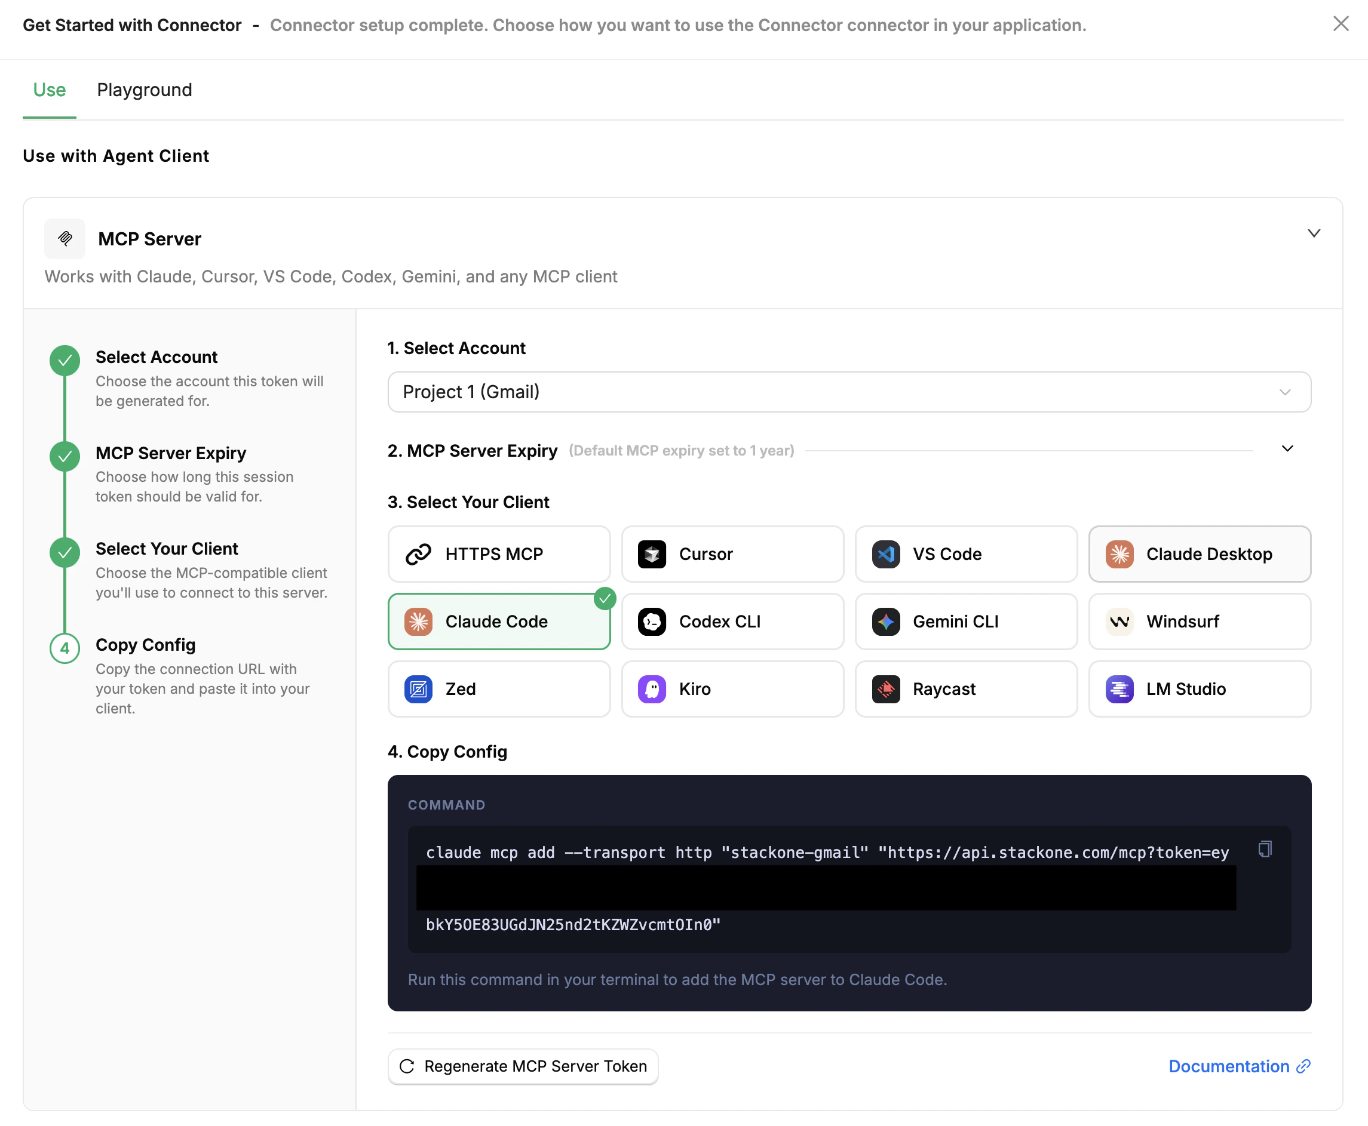Click the Select Your Client step title
Viewport: 1368px width, 1126px height.
167,549
